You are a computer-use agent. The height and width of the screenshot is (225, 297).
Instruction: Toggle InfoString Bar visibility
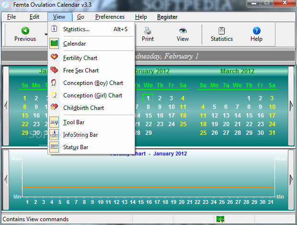click(x=91, y=135)
